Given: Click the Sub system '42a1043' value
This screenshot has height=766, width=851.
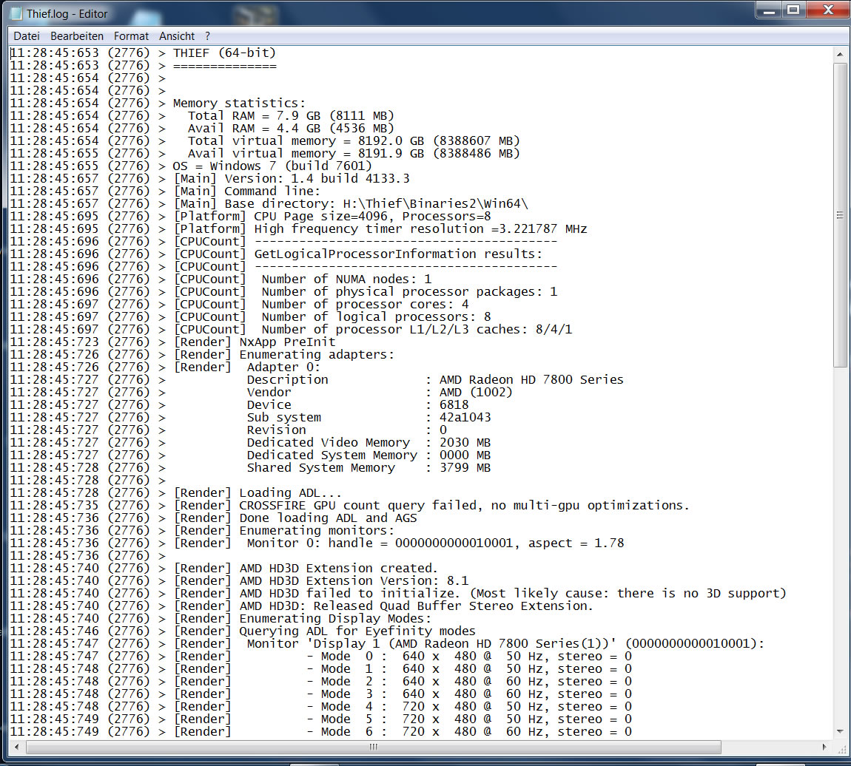Looking at the screenshot, I should pos(465,418).
